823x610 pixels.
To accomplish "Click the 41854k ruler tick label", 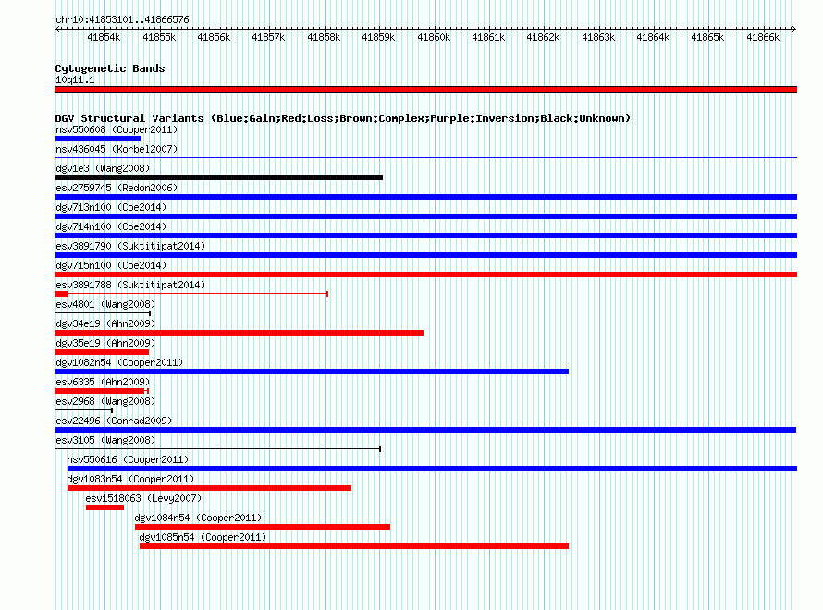I will [x=104, y=37].
